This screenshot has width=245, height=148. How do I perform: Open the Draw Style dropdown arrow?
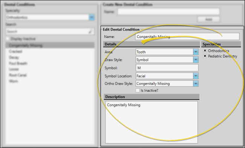tap(196, 60)
